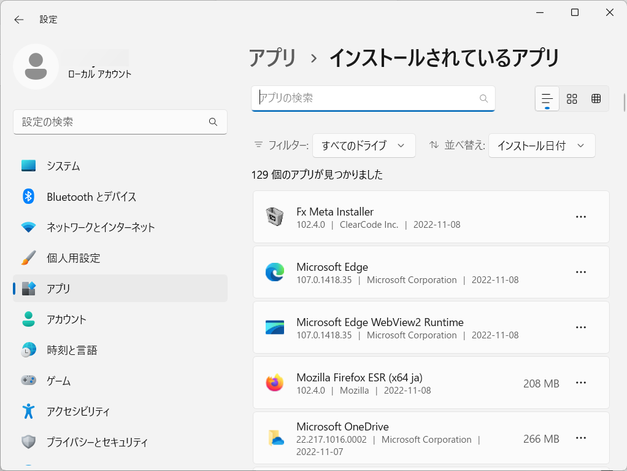Click the Edge WebView2 Runtime icon
627x471 pixels.
pyautogui.click(x=275, y=327)
